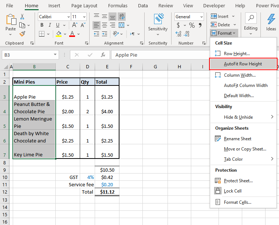Apply the red font color

coord(72,34)
